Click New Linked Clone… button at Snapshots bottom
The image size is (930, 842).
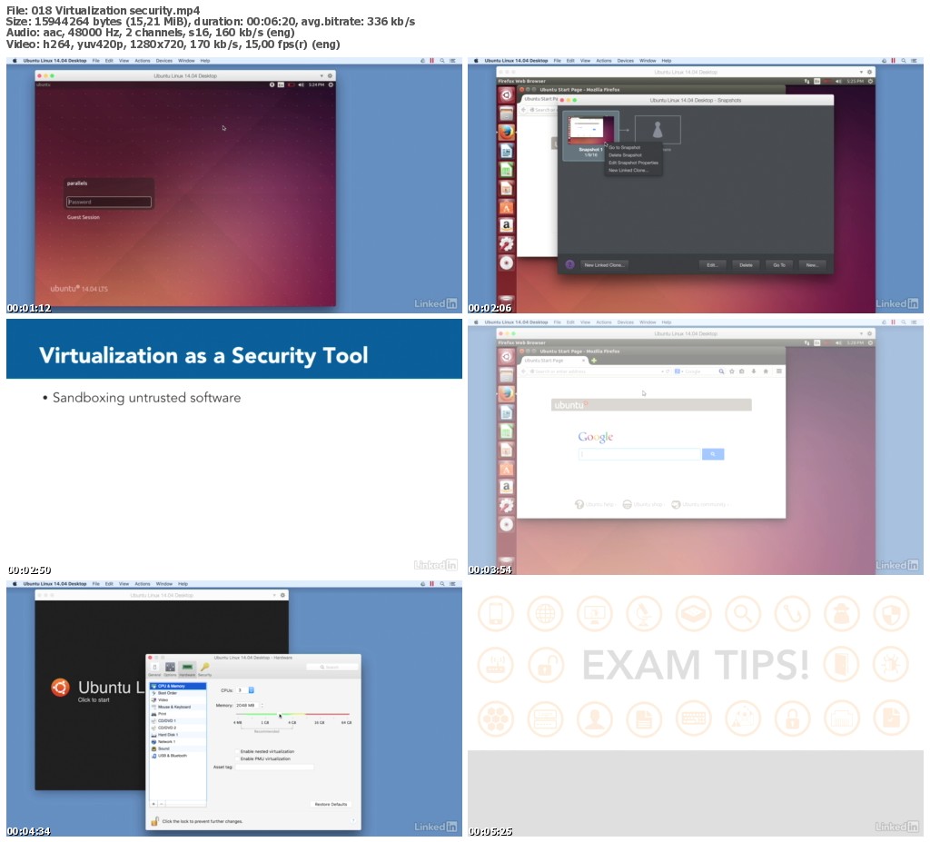pos(604,265)
